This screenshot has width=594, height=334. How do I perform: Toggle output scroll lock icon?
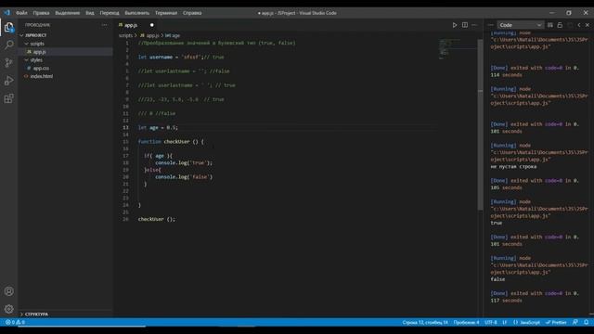click(560, 25)
